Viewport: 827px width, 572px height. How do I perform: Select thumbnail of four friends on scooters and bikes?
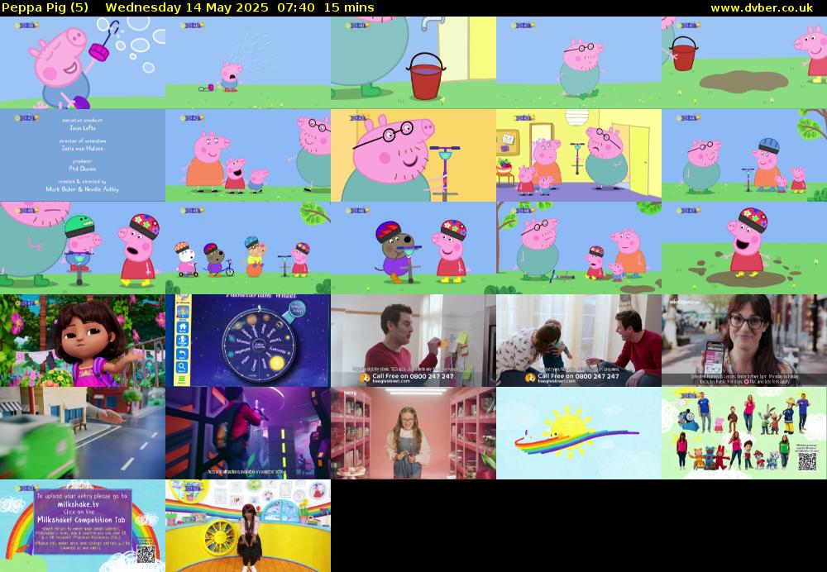(248, 248)
